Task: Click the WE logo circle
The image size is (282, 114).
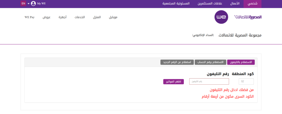Action: 221,17
